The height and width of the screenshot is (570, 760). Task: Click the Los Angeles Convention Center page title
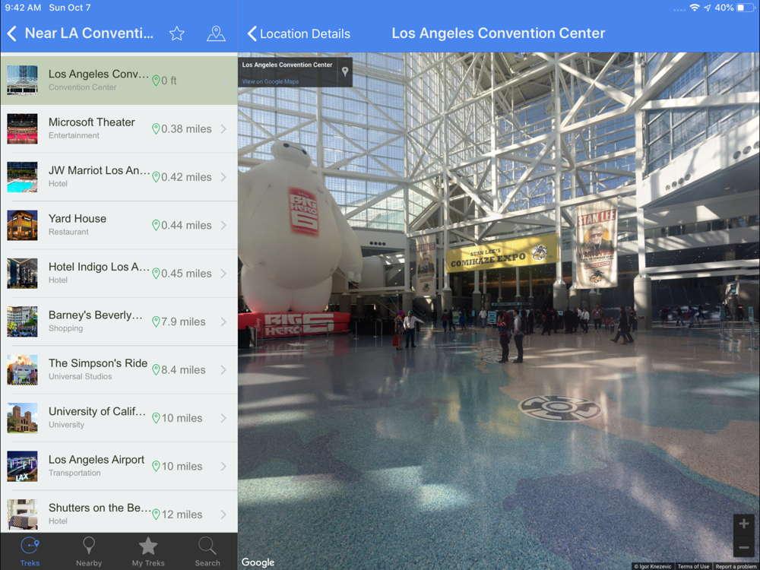(x=499, y=33)
